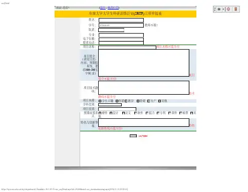Click the 联系电话 phone input field

(121, 43)
